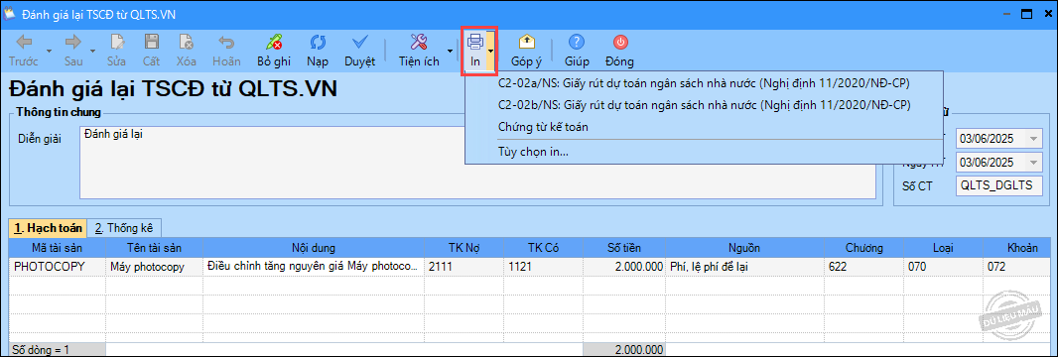The image size is (1058, 357).
Task: Click the Chương column header
Action: click(863, 247)
